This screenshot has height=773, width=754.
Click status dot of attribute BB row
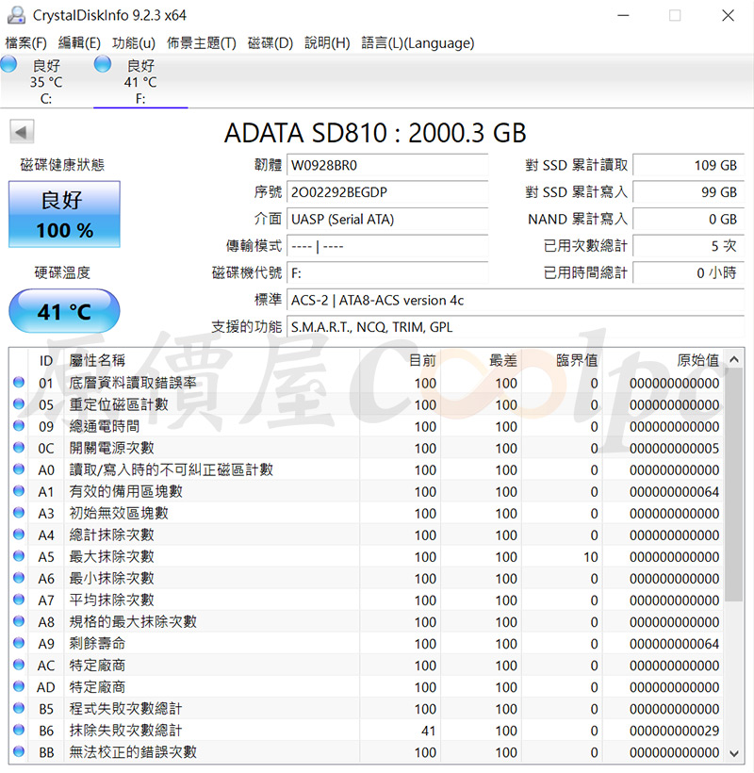pos(19,751)
